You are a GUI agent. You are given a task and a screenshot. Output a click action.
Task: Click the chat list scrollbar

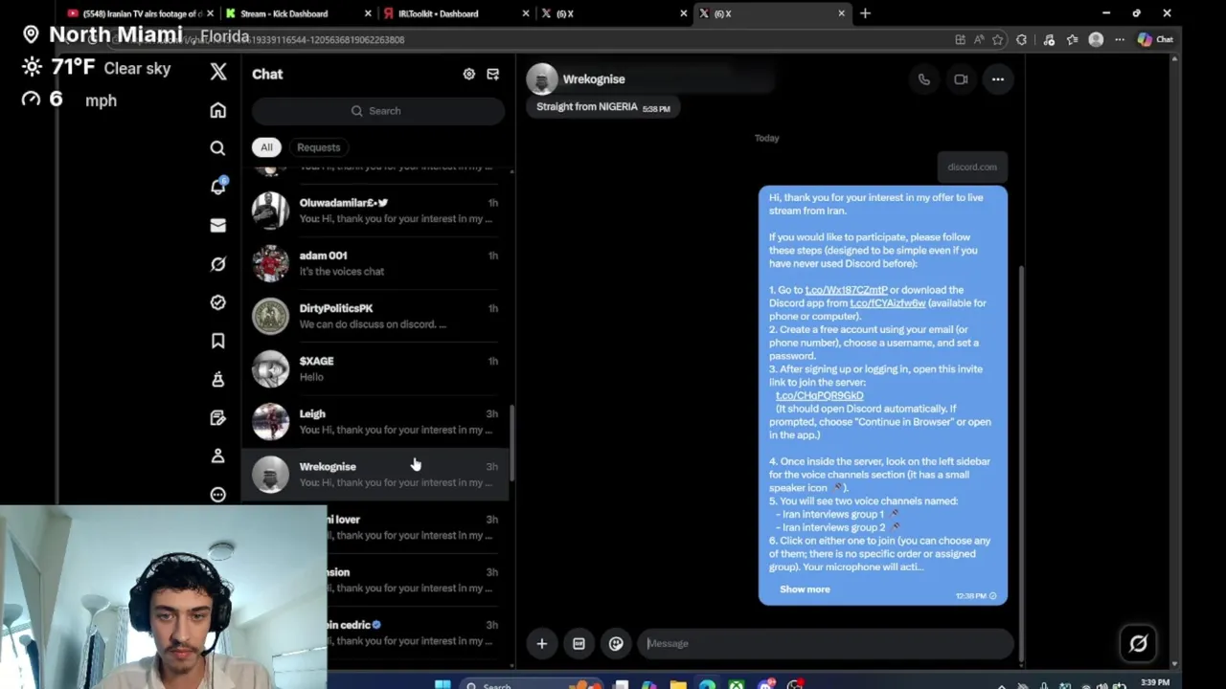tap(511, 442)
